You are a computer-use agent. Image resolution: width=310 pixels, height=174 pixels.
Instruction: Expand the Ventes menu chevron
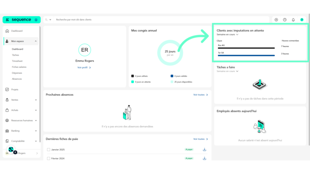click(x=36, y=100)
